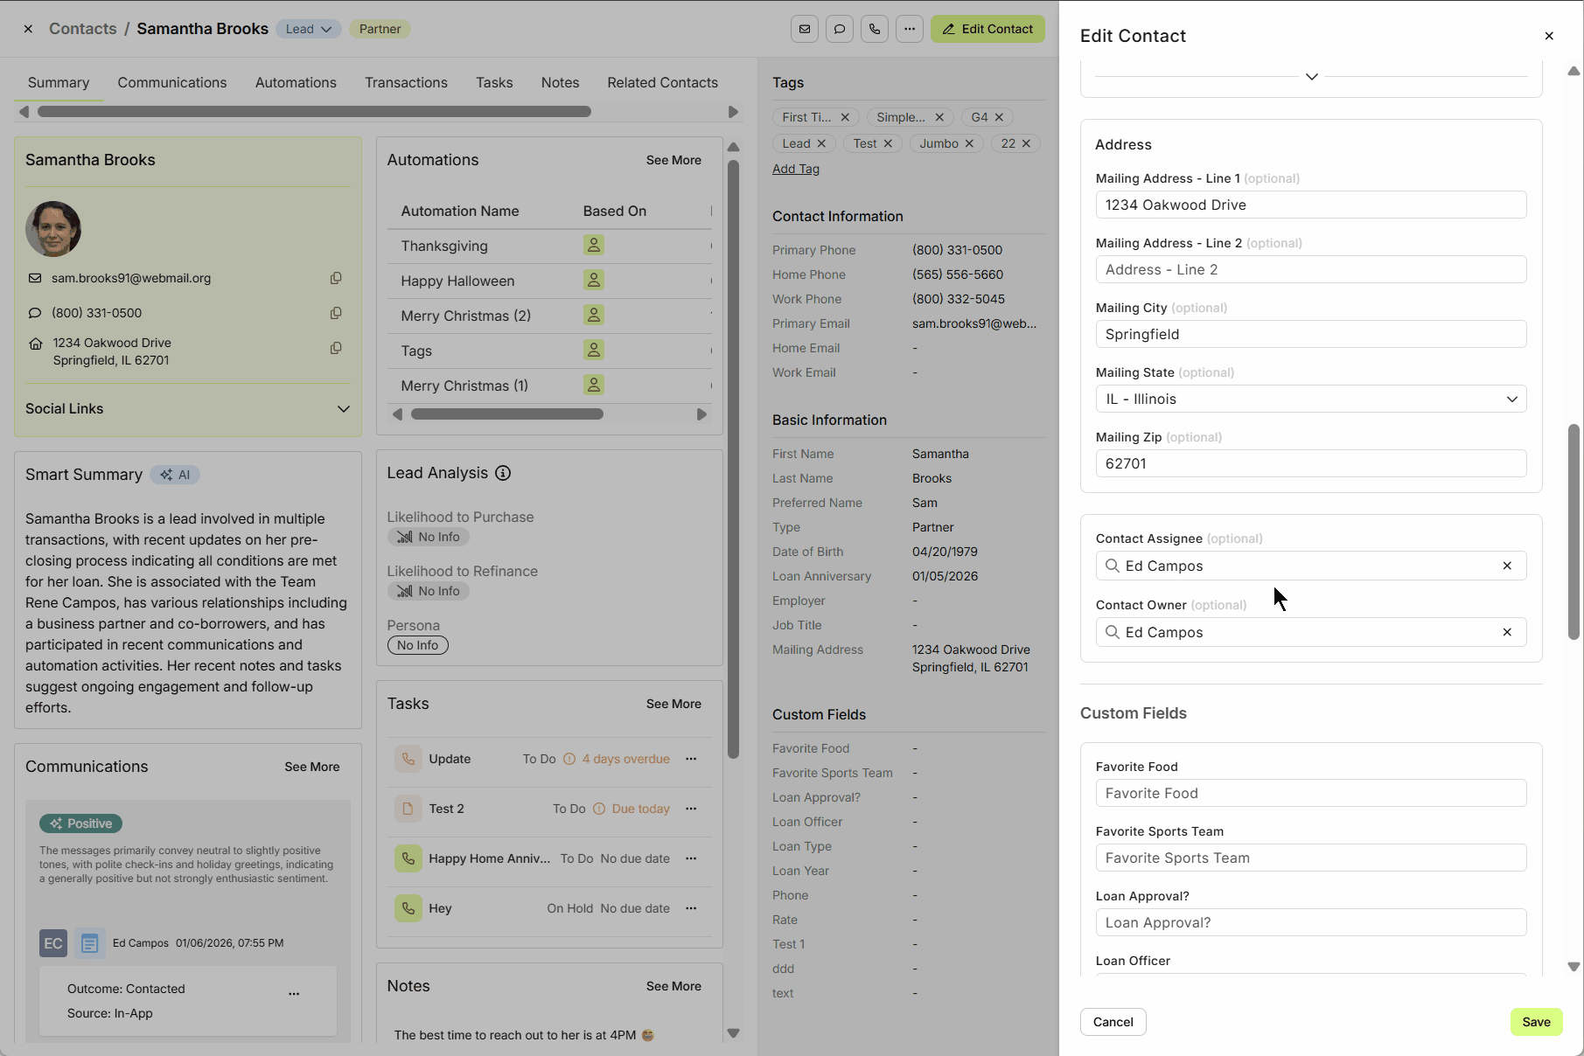Image resolution: width=1584 pixels, height=1056 pixels.
Task: Clear the Contact Owner field
Action: (1507, 632)
